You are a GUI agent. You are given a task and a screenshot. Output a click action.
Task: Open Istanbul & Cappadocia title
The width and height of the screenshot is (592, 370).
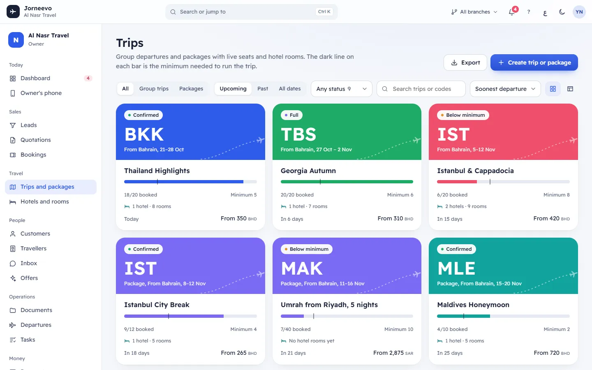click(x=475, y=171)
